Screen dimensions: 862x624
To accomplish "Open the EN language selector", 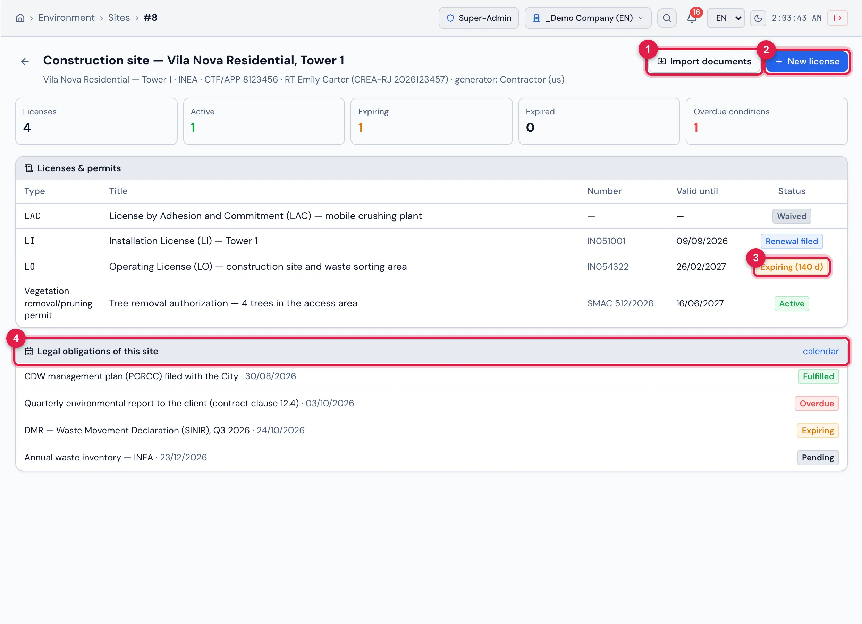I will click(726, 18).
